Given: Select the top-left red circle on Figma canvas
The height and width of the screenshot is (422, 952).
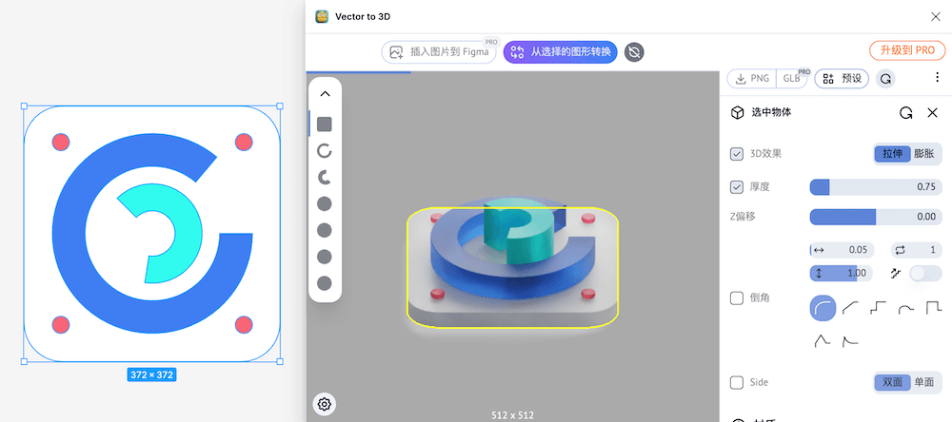Looking at the screenshot, I should [61, 143].
